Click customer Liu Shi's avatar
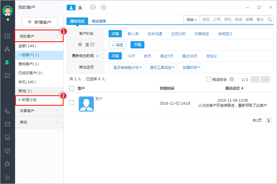 86,104
